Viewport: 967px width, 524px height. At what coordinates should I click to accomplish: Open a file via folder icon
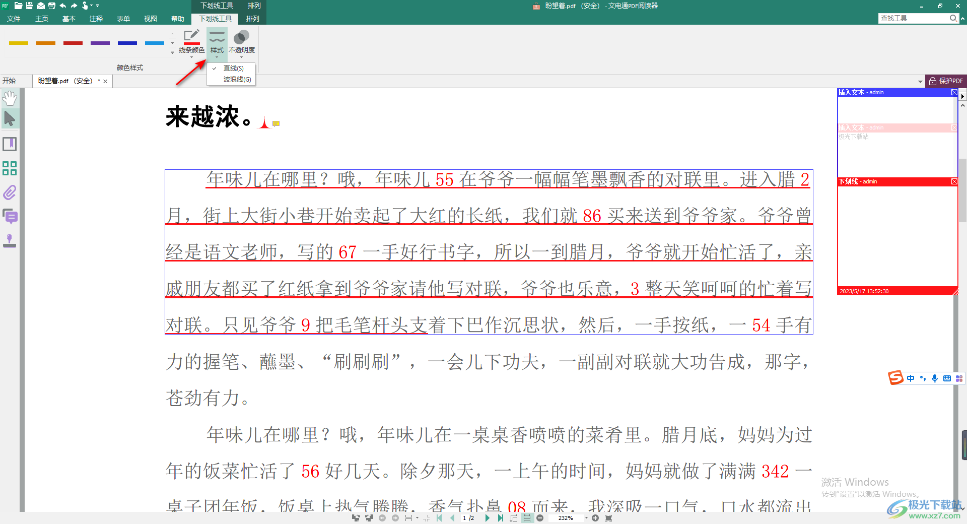pos(18,6)
